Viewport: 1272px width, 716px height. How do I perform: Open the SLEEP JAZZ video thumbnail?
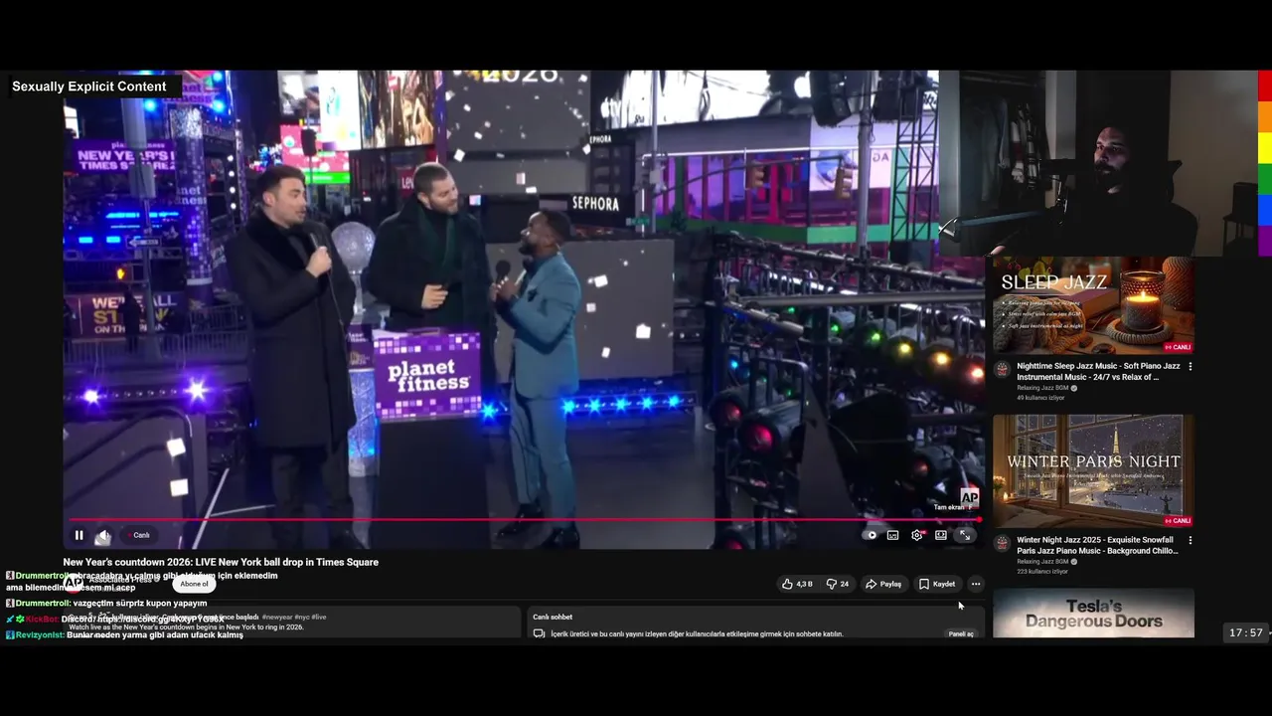[x=1093, y=305]
